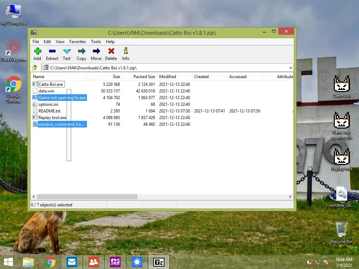Click the 7-Zip taskbar button
The image size is (359, 269).
(159, 262)
